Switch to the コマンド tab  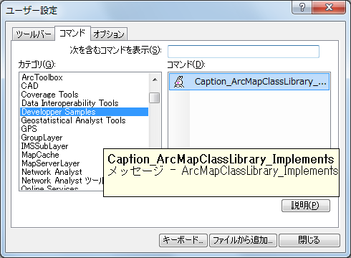[x=72, y=33]
